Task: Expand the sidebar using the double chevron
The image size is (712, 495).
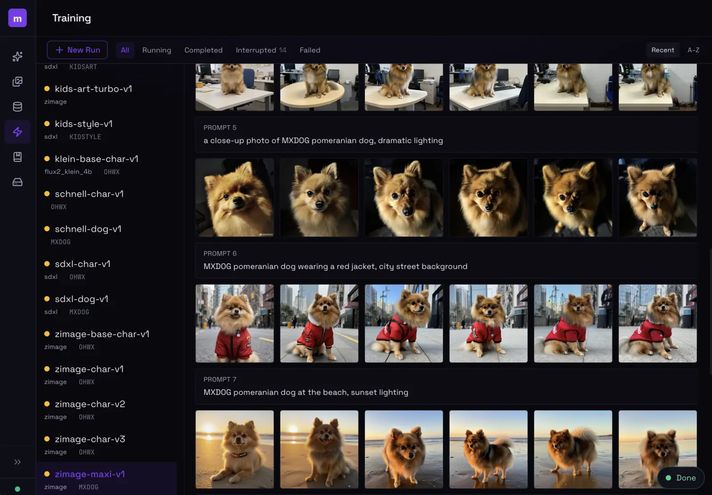Action: 17,462
